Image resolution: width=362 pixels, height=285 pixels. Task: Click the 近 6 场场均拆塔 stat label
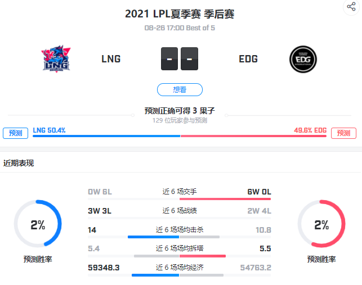tap(180, 248)
